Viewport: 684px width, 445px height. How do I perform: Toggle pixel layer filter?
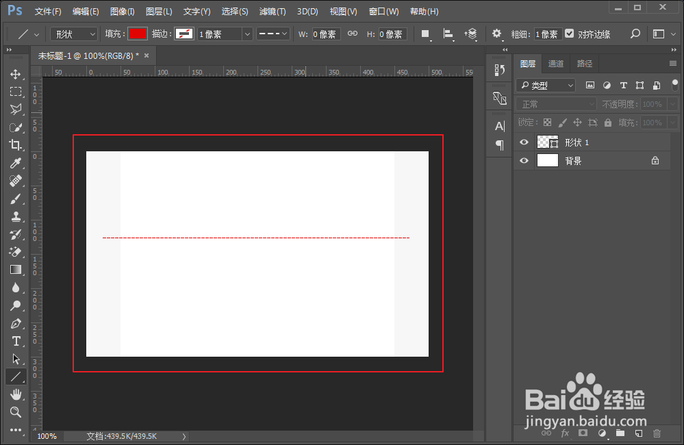(x=590, y=85)
